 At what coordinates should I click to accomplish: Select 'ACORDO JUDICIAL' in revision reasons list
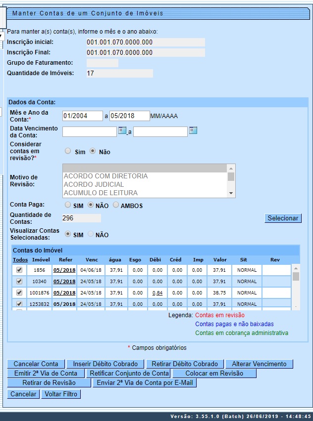coord(94,184)
